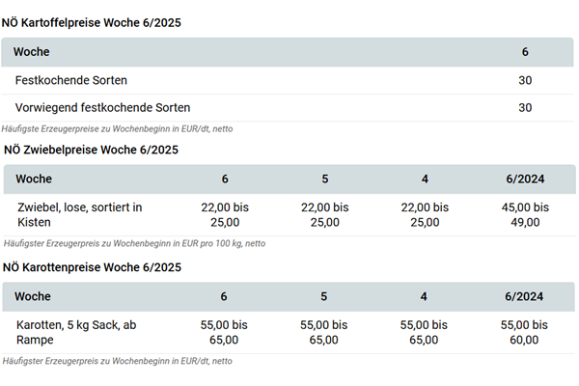Click the footnote mentioning EUR pro 100 kg
Image resolution: width=579 pixels, height=386 pixels.
pyautogui.click(x=134, y=243)
